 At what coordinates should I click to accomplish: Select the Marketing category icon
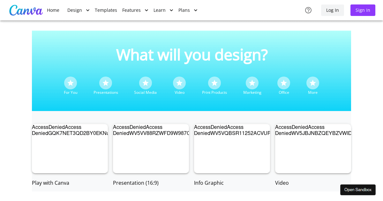[x=252, y=83]
